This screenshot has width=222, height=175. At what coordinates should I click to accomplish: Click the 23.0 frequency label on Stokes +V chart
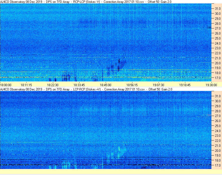pos(218,135)
